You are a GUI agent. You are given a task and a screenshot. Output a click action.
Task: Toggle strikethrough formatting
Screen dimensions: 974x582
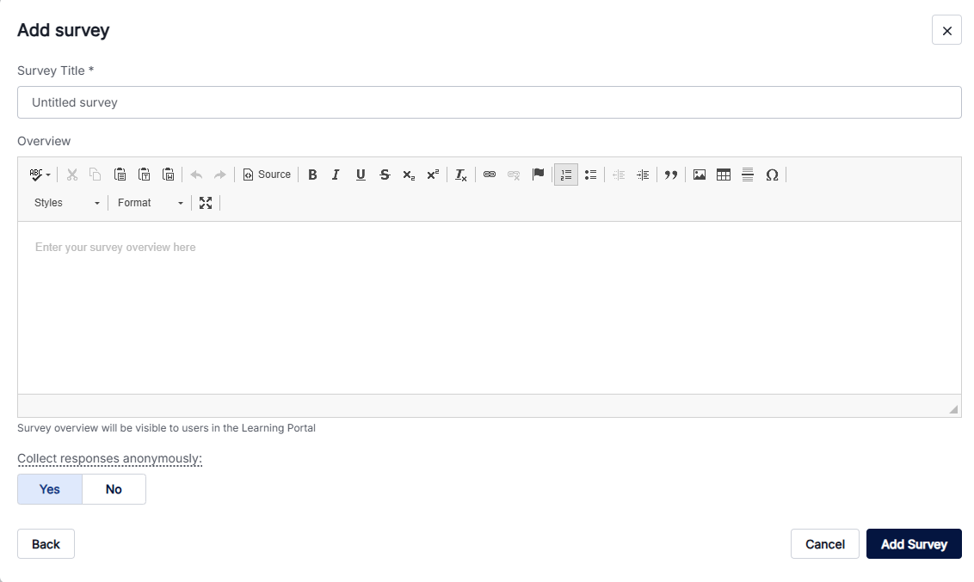385,175
